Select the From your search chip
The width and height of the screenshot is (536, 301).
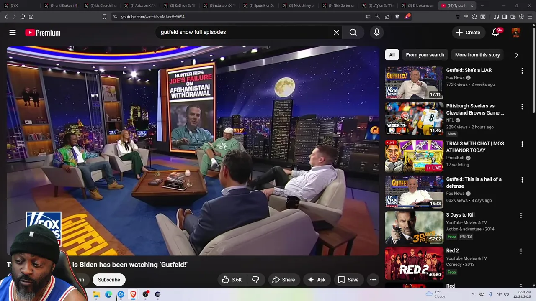425,55
